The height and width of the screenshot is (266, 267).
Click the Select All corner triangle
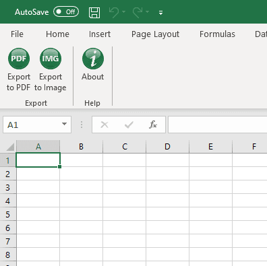(10, 147)
